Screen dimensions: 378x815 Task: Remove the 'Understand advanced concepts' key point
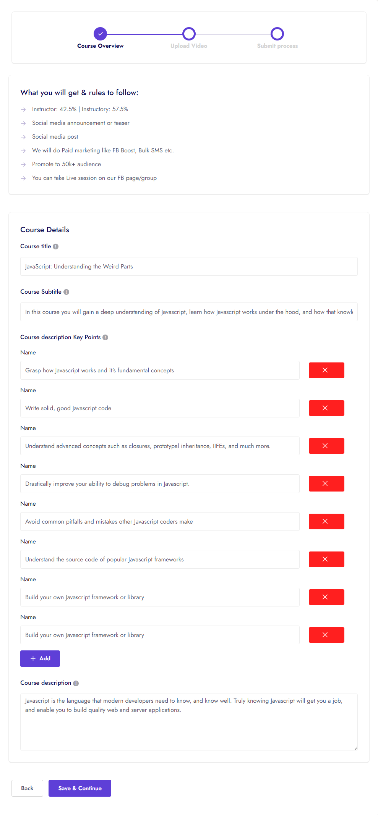click(326, 446)
